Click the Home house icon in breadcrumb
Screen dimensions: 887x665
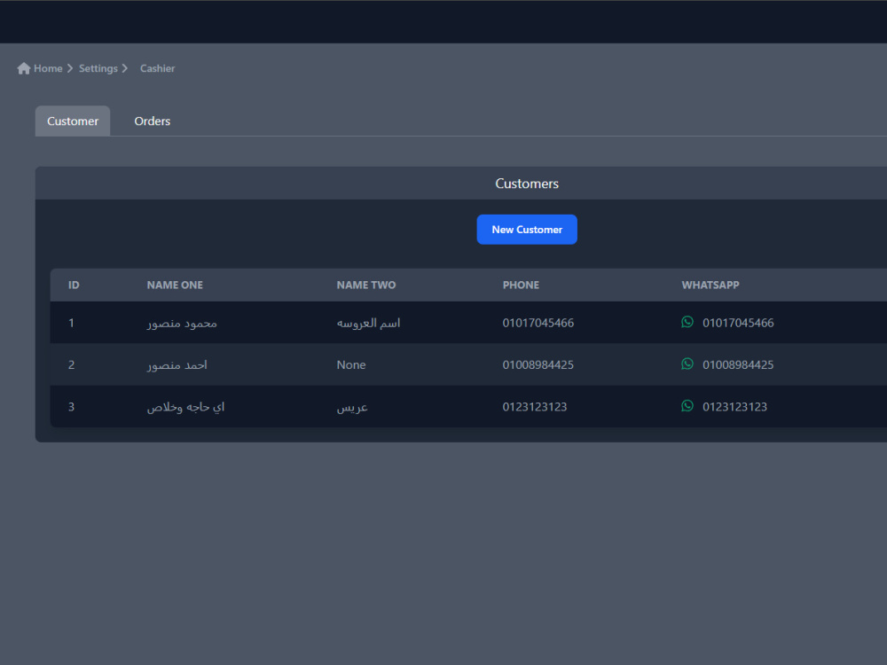tap(24, 68)
